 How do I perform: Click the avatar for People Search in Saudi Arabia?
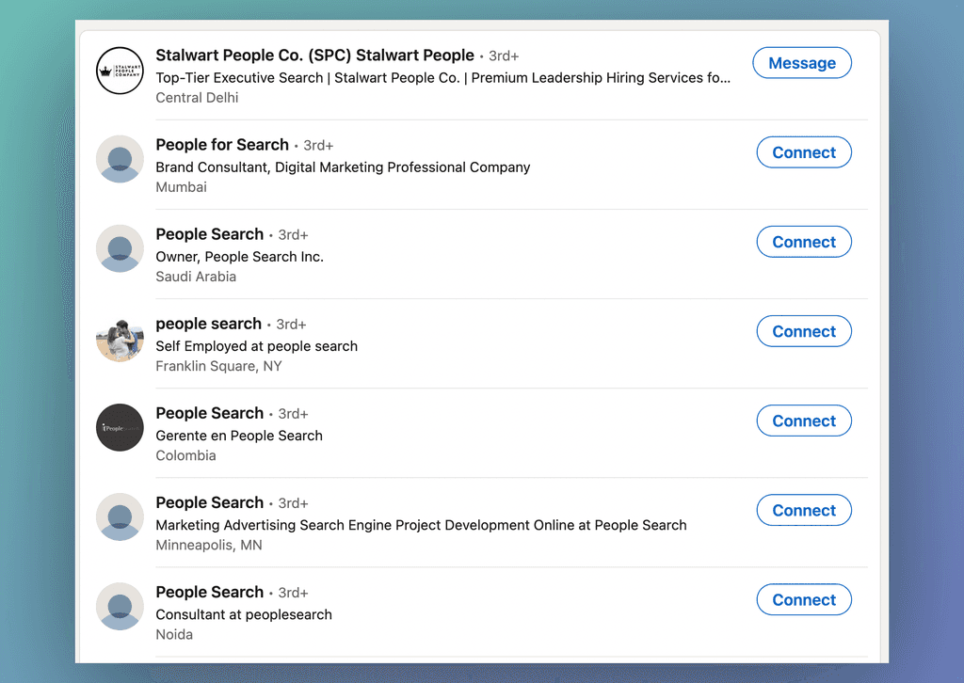120,248
